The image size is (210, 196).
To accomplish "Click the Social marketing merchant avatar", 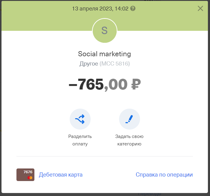I will (105, 31).
